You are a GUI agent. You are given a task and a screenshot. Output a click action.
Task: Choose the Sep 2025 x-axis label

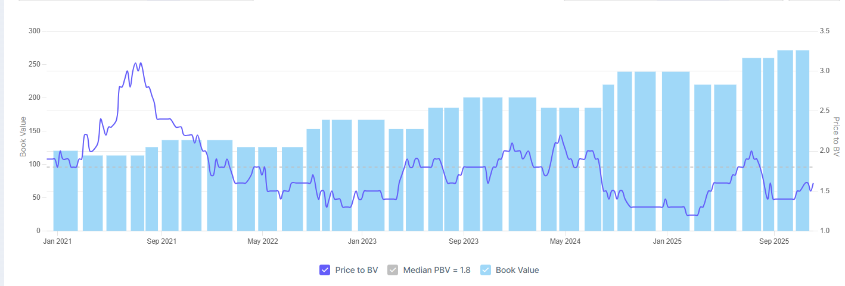pyautogui.click(x=774, y=241)
